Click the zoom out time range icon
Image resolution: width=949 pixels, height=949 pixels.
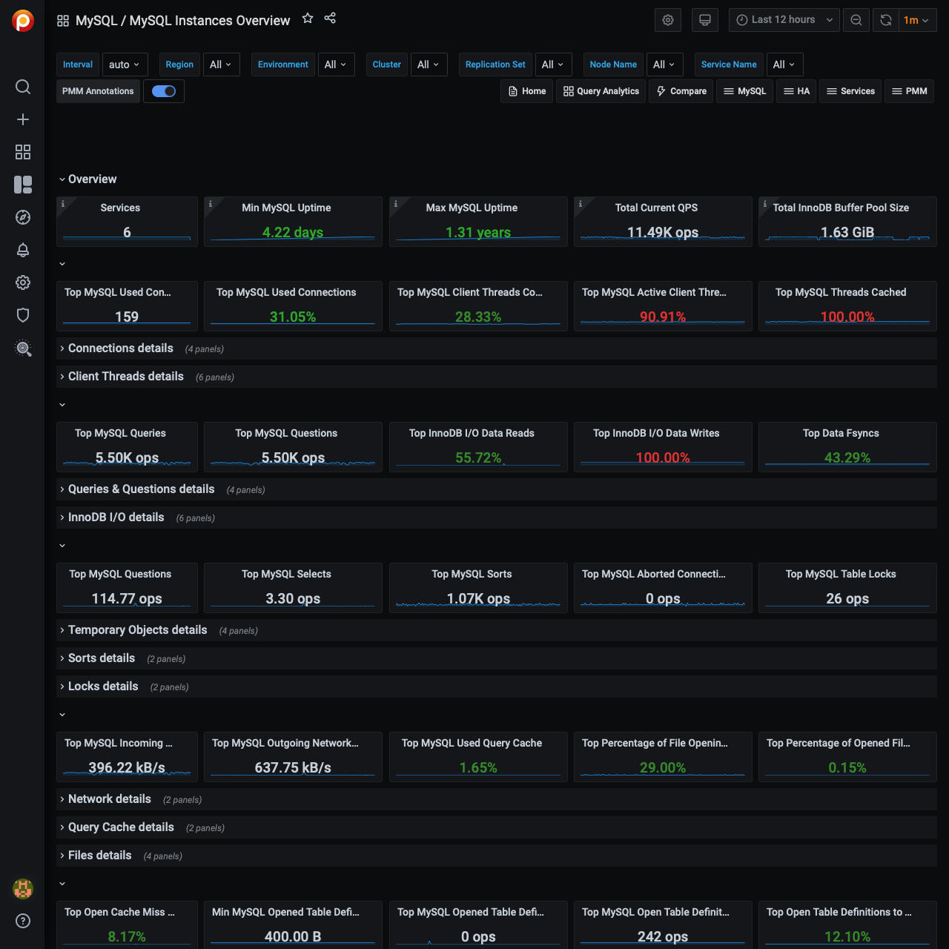(x=856, y=20)
